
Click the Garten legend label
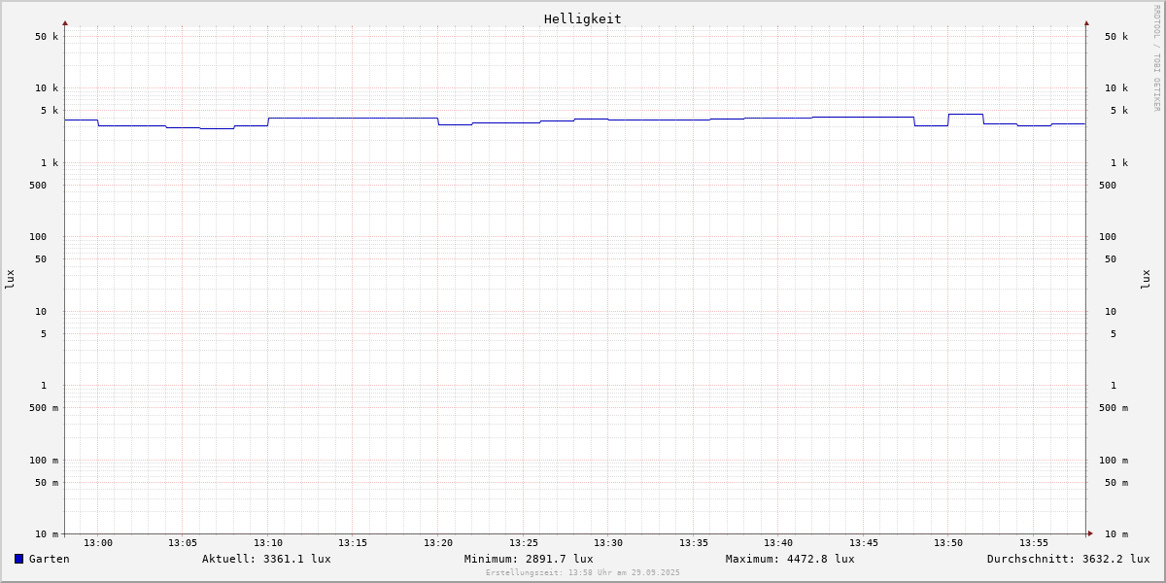[49, 559]
